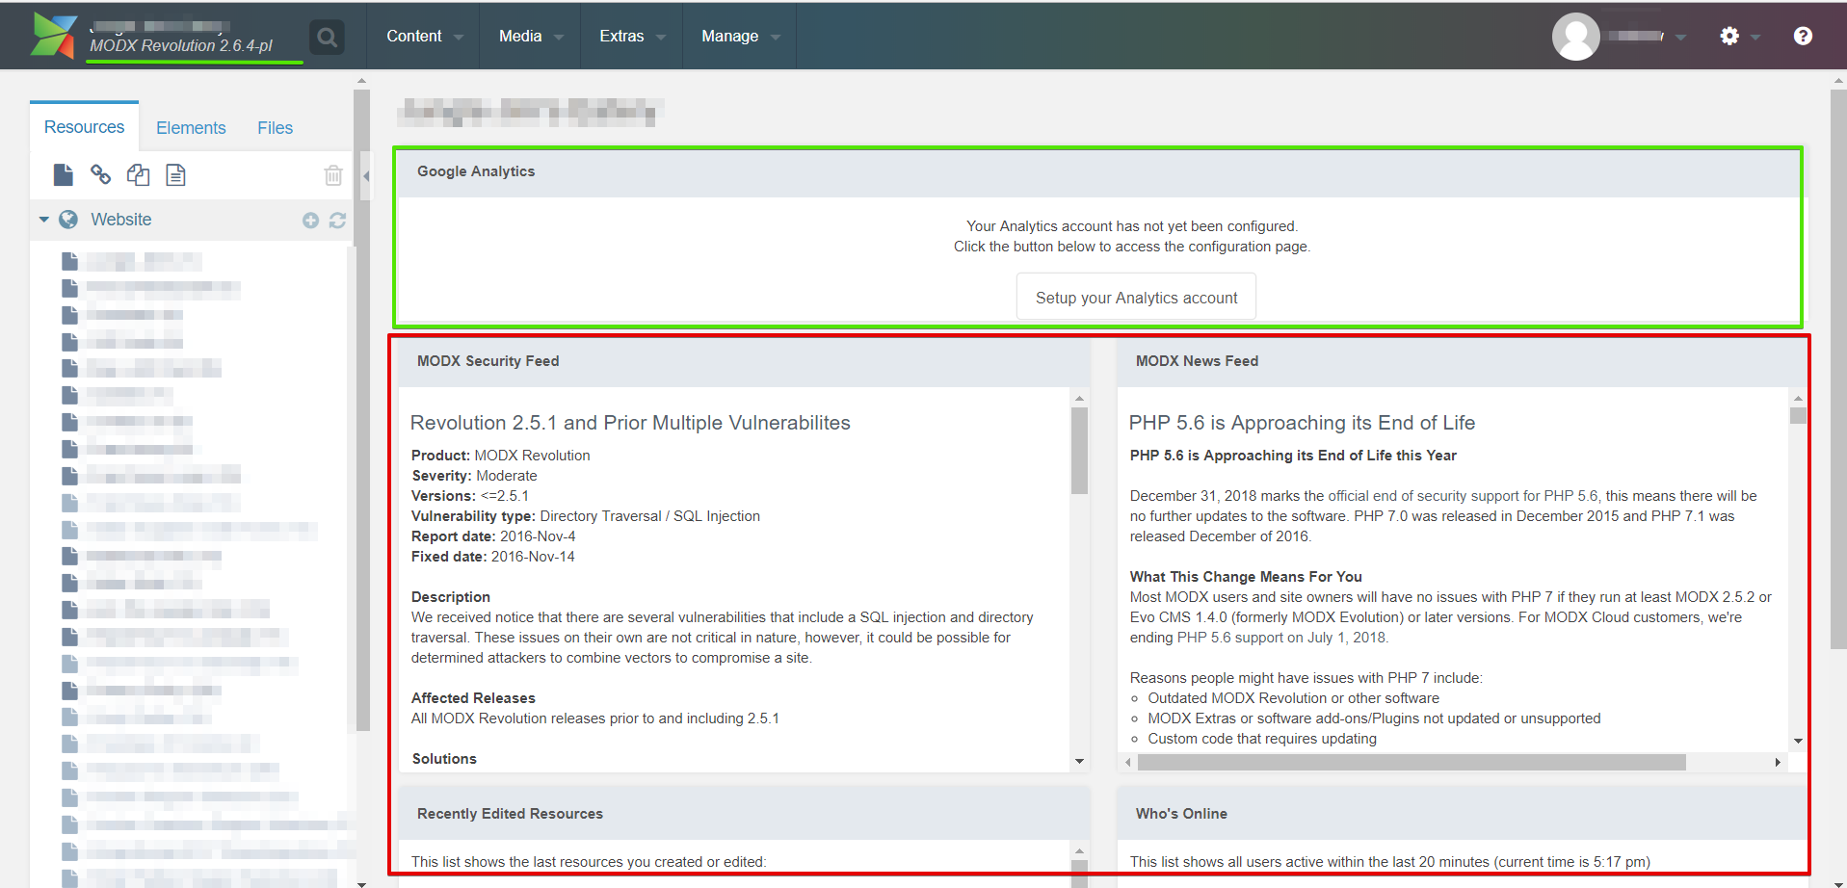This screenshot has width=1847, height=888.
Task: Open the help question mark icon
Action: click(1803, 36)
